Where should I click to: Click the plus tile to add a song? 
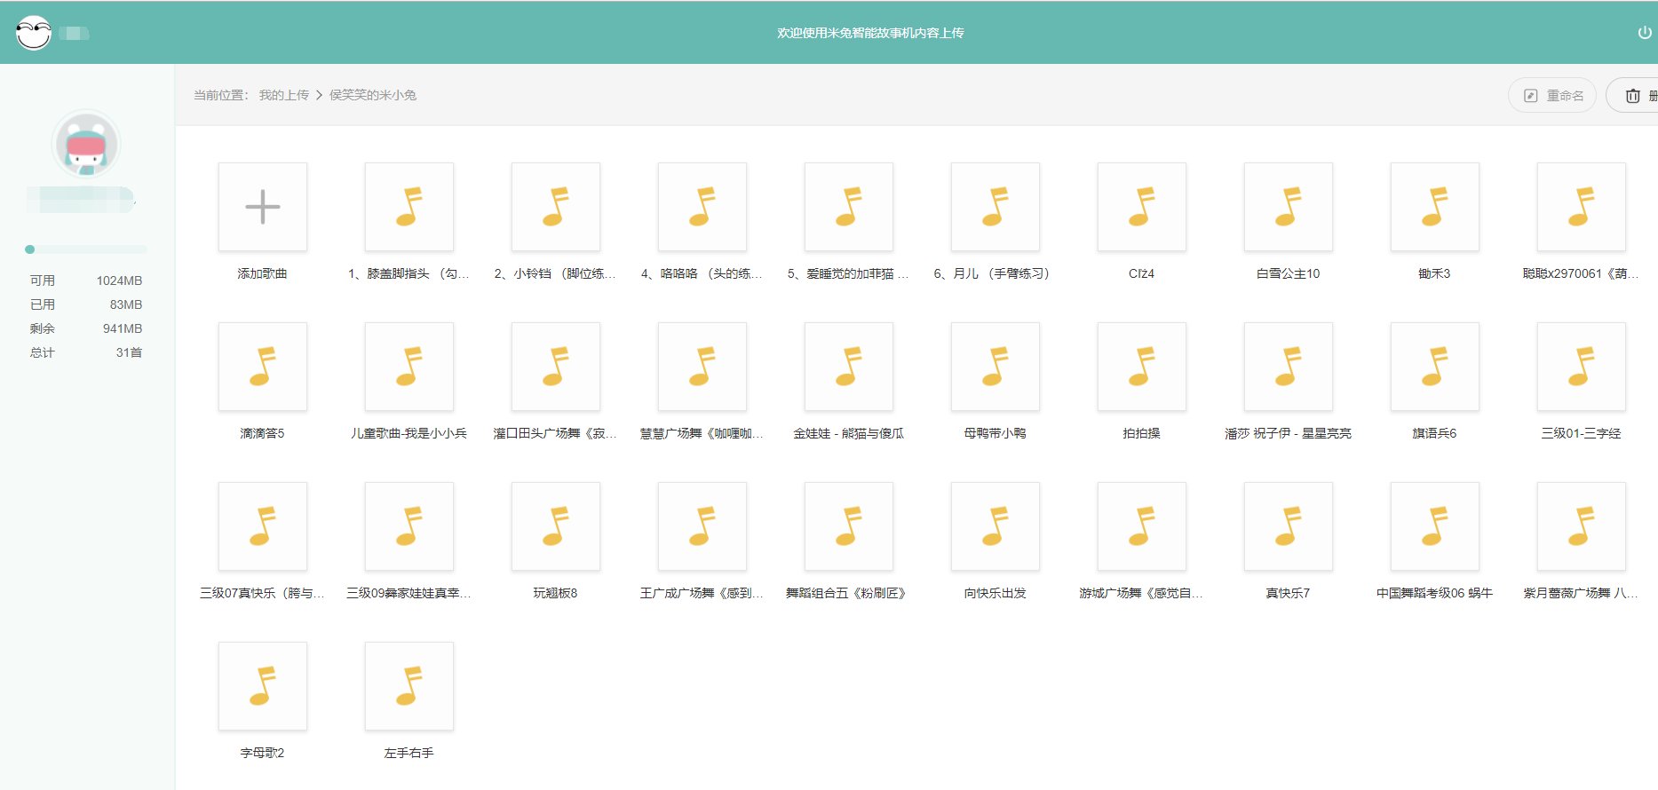point(263,207)
